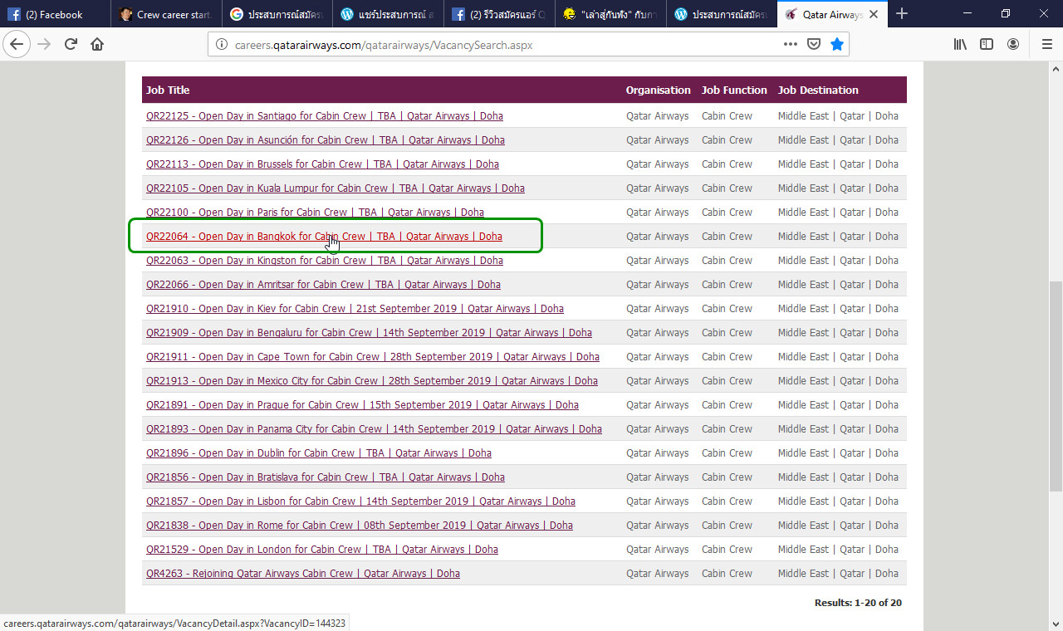Click Cabin Crew function in Bangkok row

[727, 237]
